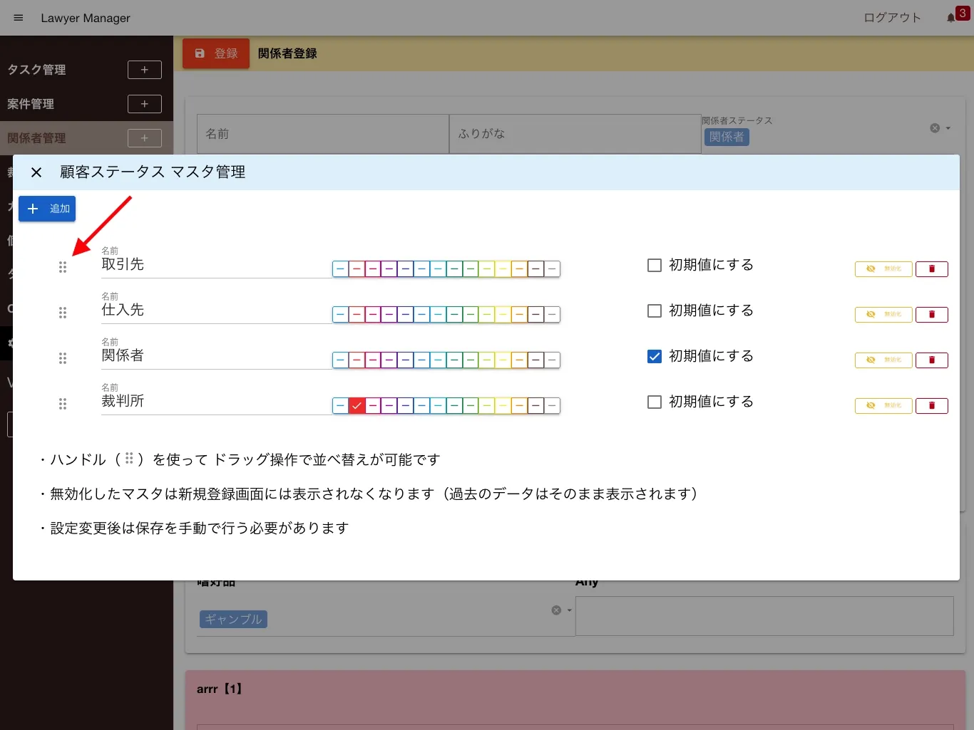Grab the drag handle for the 関係者 row

coord(63,358)
